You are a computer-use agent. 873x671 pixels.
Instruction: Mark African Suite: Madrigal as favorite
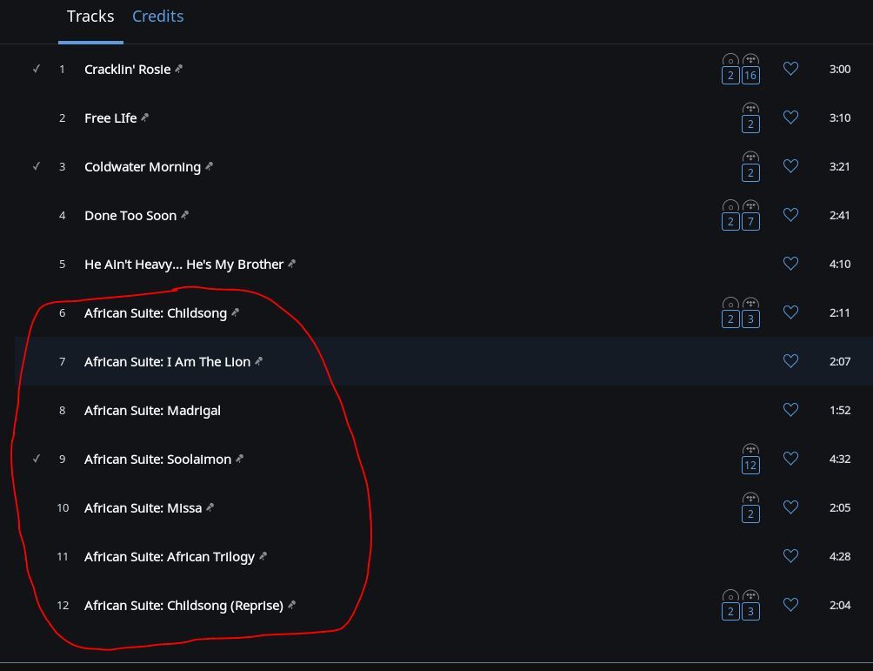click(x=790, y=410)
